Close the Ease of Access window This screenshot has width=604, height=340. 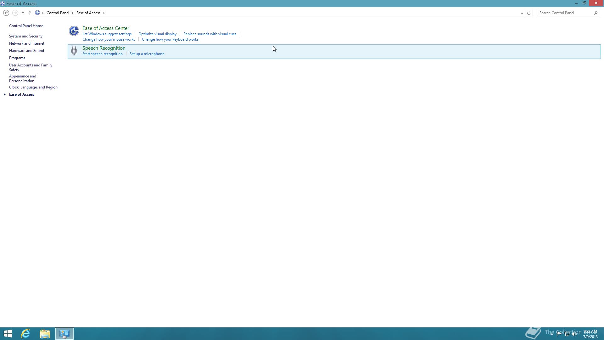[596, 3]
